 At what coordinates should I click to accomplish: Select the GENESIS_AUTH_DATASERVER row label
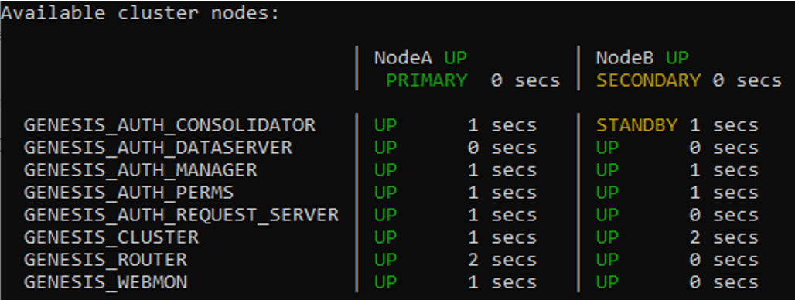pyautogui.click(x=158, y=148)
